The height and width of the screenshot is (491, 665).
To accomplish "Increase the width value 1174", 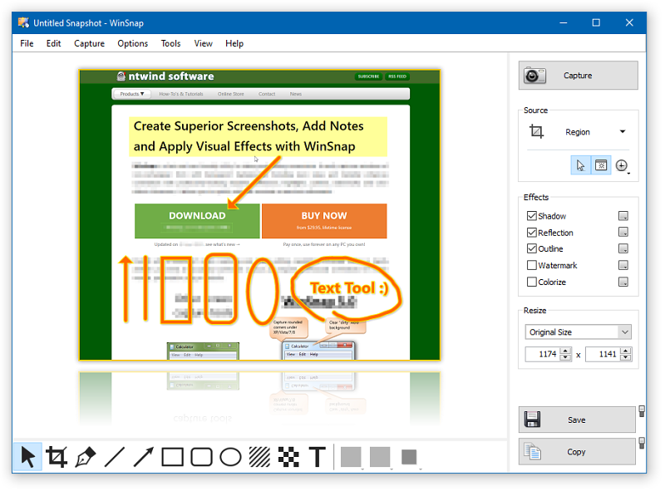I will tap(566, 351).
